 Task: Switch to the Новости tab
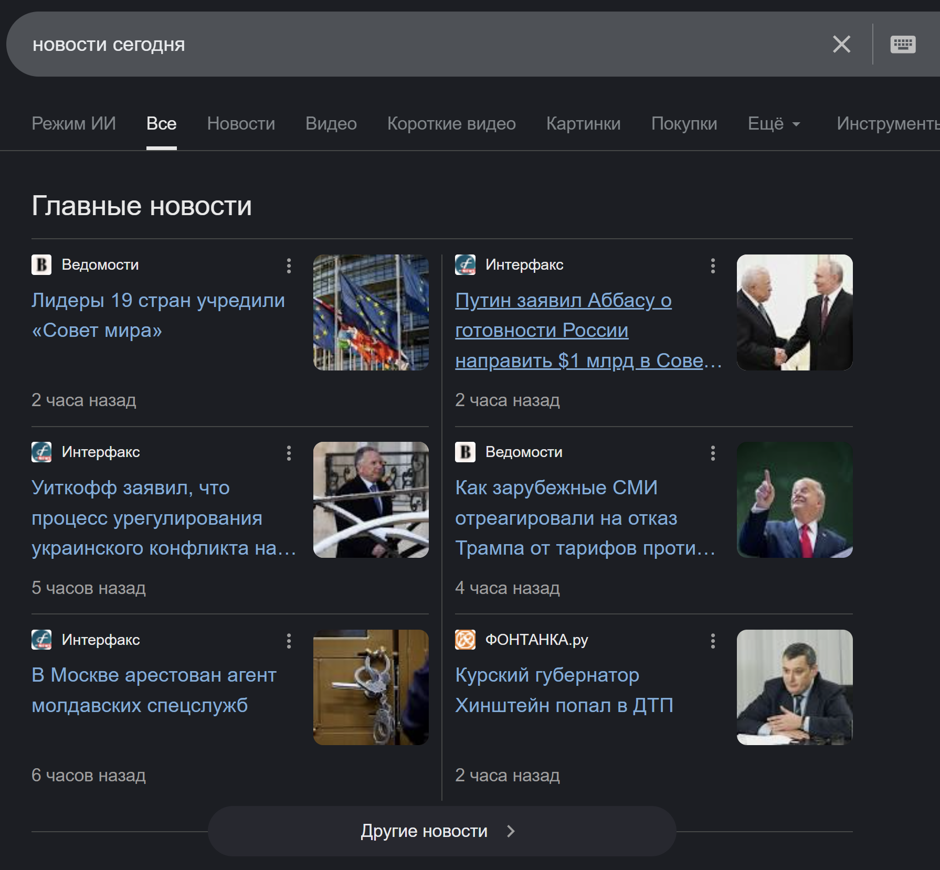[241, 124]
